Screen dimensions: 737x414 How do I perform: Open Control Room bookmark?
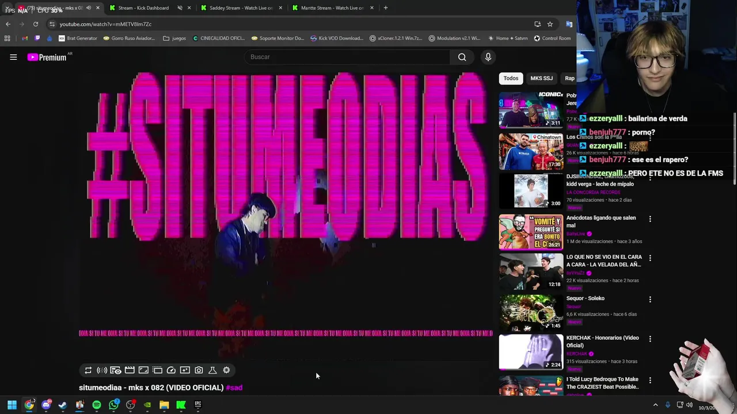coord(552,39)
